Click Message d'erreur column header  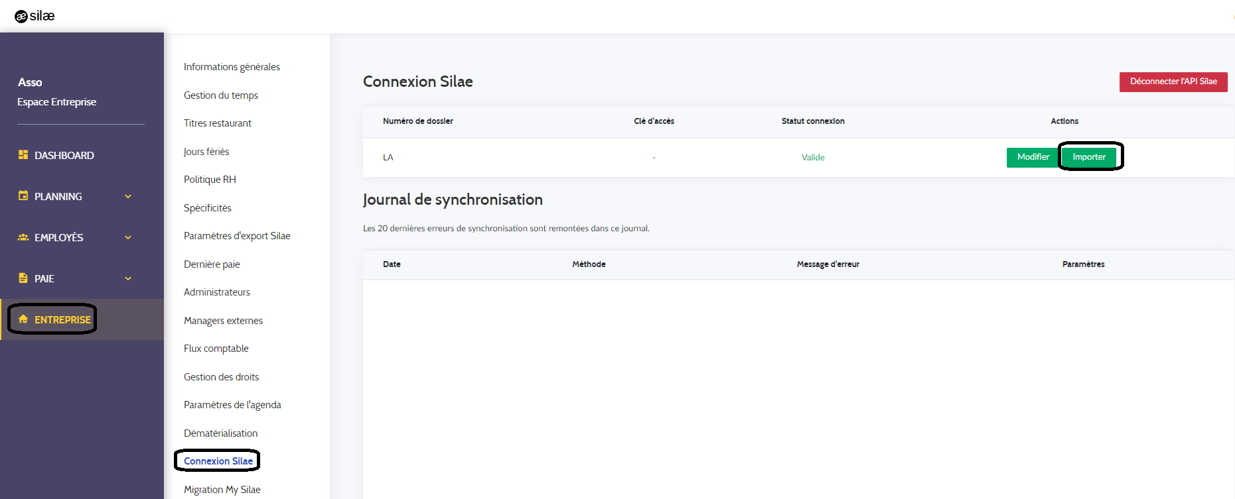pyautogui.click(x=828, y=264)
